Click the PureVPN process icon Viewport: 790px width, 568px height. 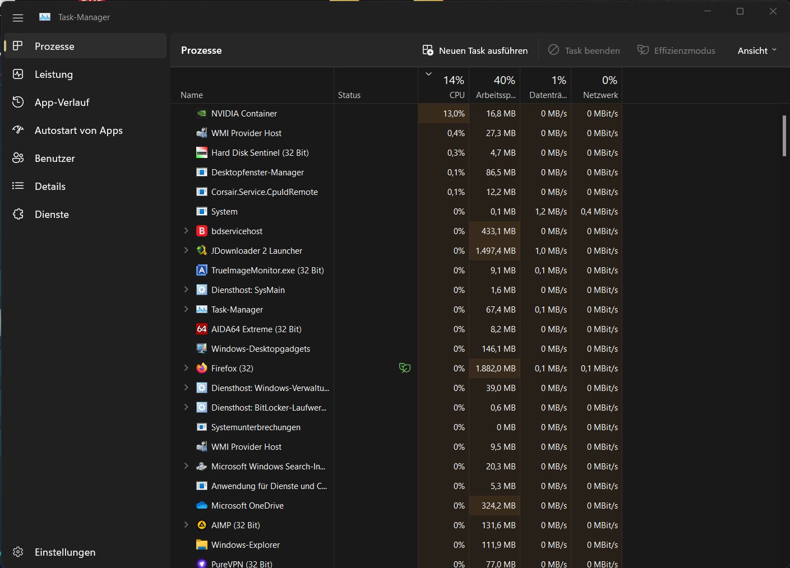pos(202,564)
